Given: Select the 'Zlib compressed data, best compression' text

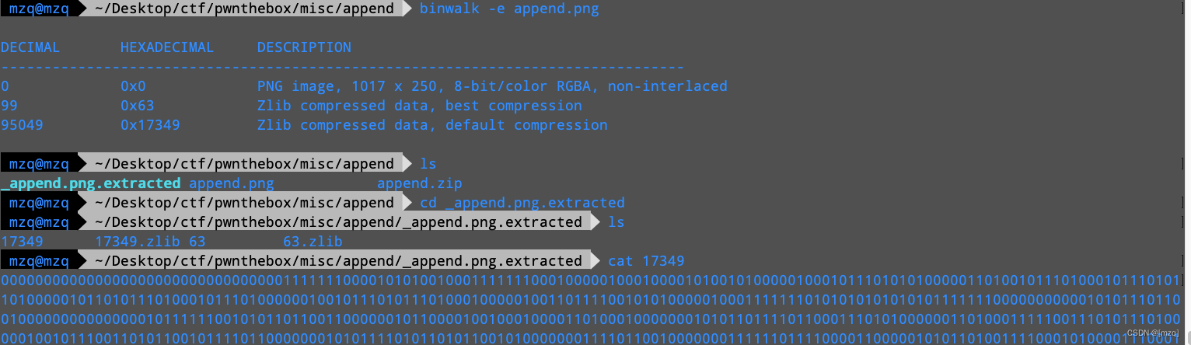Looking at the screenshot, I should [x=420, y=106].
